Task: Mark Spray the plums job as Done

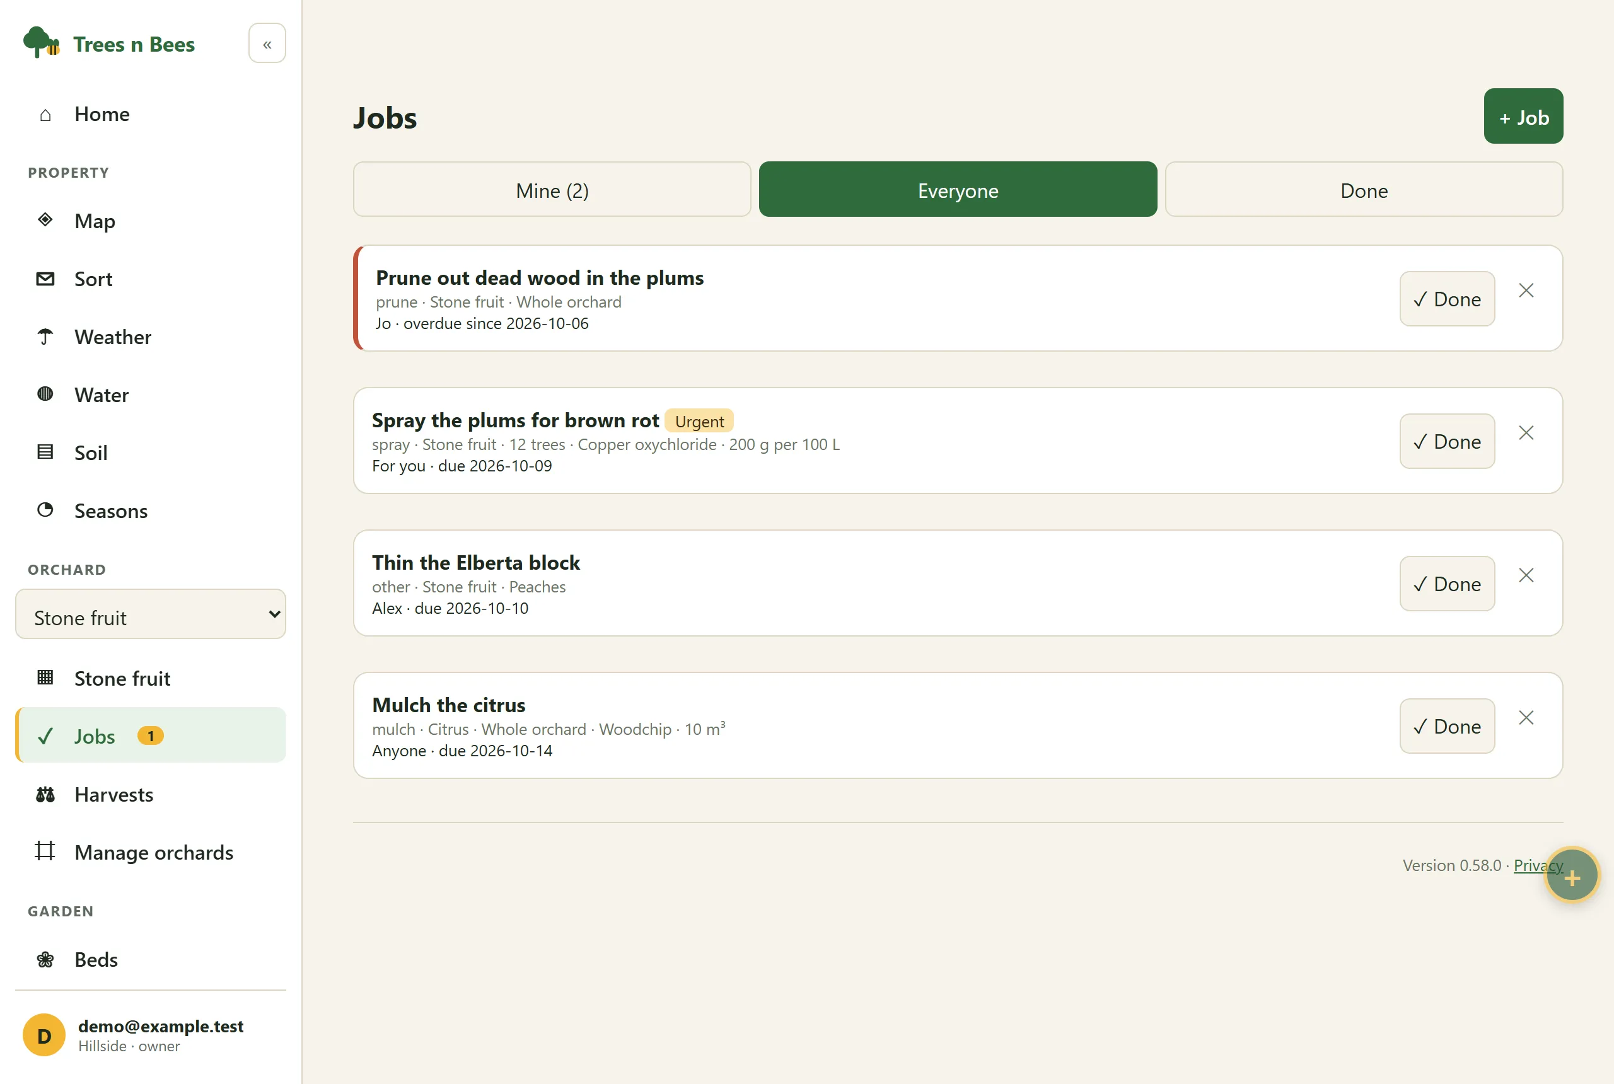Action: tap(1448, 441)
